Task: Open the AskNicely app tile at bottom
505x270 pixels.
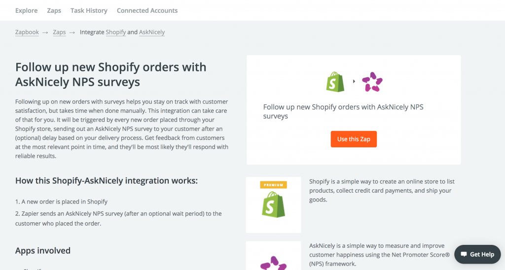Action: pos(273,256)
